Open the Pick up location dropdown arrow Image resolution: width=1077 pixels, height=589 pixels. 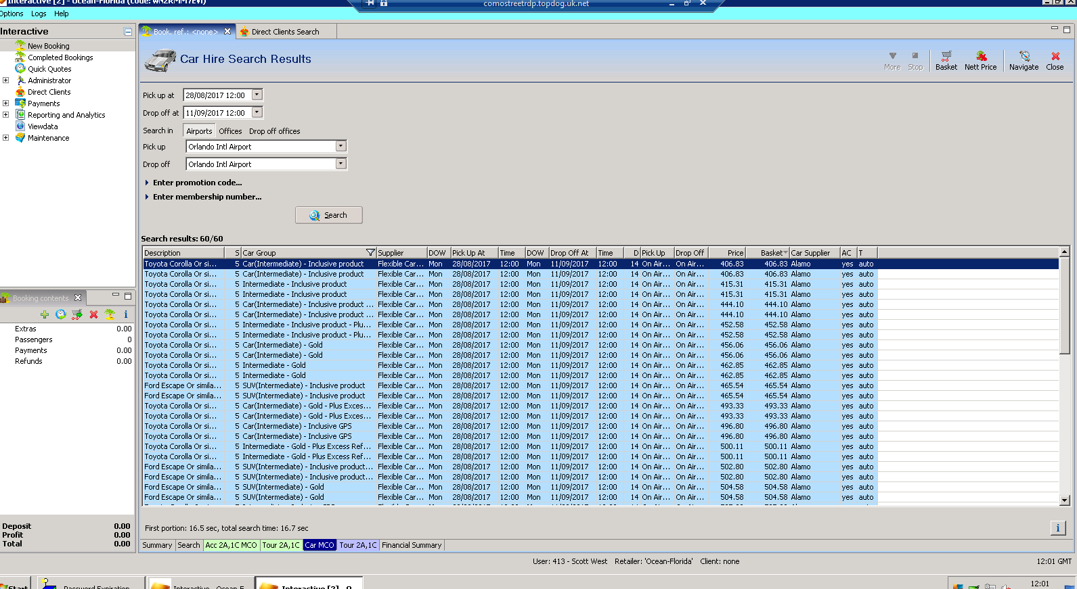click(341, 146)
